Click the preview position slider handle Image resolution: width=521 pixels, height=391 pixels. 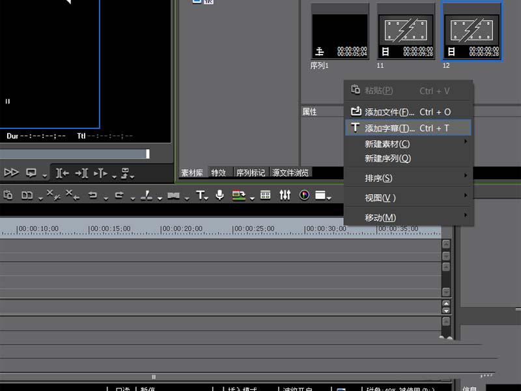[x=148, y=154]
